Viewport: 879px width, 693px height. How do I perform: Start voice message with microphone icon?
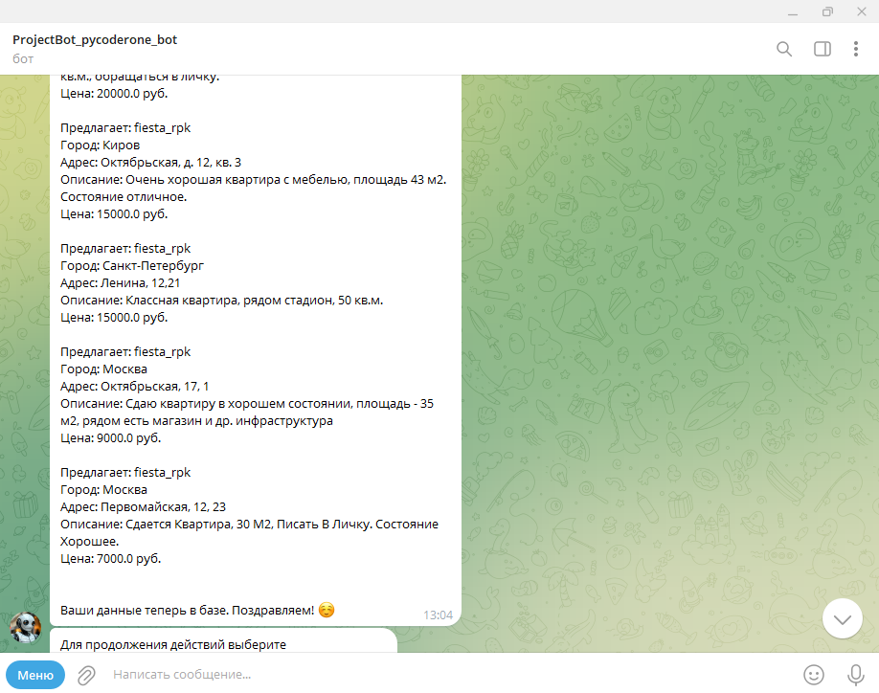click(855, 675)
